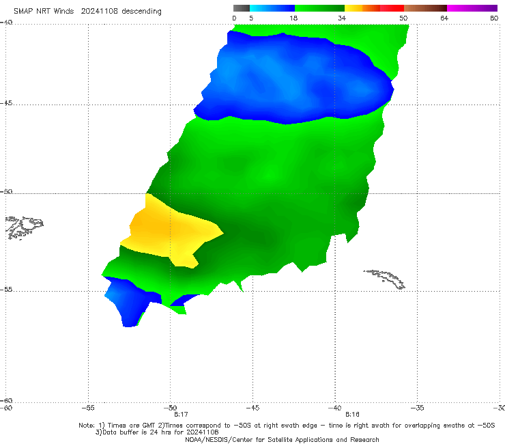Pick the gray segment of the color bar
This screenshot has height=444, width=505.
pos(242,8)
